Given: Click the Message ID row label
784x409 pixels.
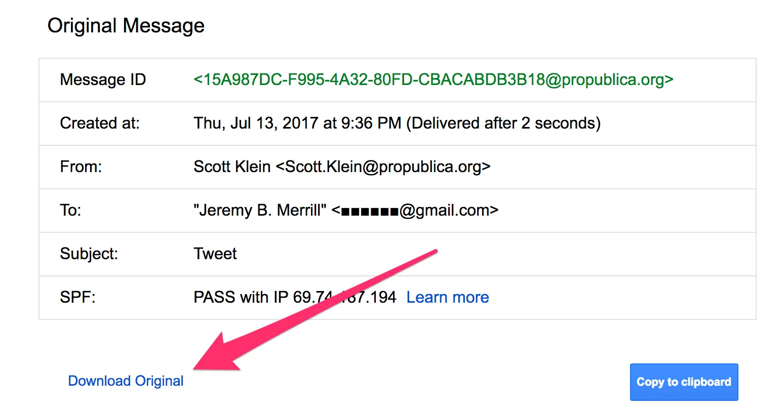Looking at the screenshot, I should coord(103,79).
